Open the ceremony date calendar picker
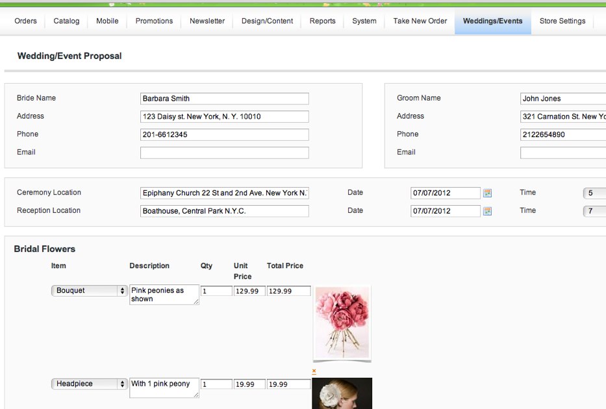This screenshot has height=409, width=606. [x=487, y=193]
